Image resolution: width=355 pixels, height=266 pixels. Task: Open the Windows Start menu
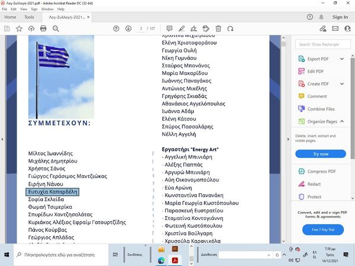7,255
